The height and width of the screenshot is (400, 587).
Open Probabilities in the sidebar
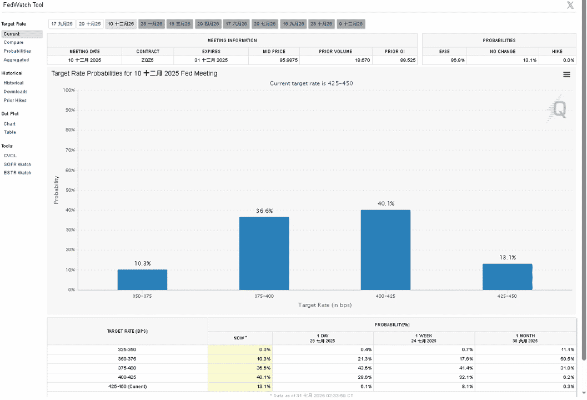coord(17,51)
